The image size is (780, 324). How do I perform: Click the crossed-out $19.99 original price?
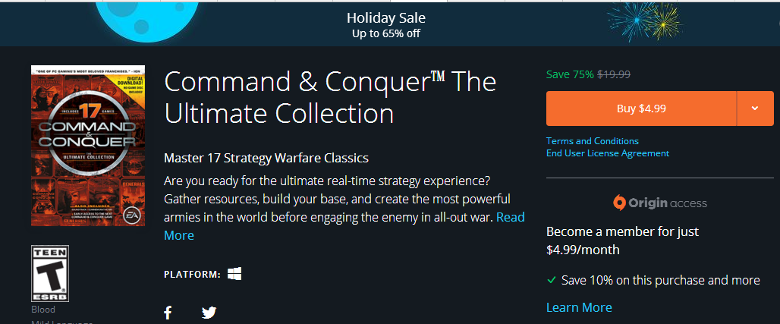[614, 74]
